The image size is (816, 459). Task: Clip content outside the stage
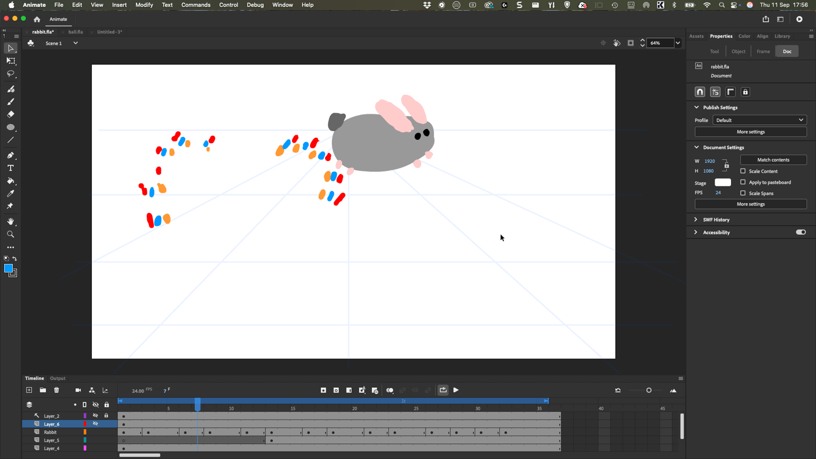point(631,43)
